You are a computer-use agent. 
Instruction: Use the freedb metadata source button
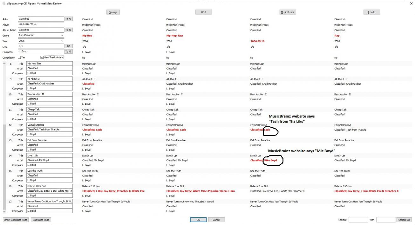coord(372,12)
